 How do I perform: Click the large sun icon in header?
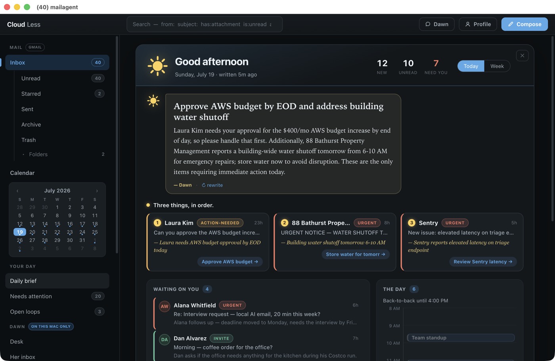click(157, 66)
